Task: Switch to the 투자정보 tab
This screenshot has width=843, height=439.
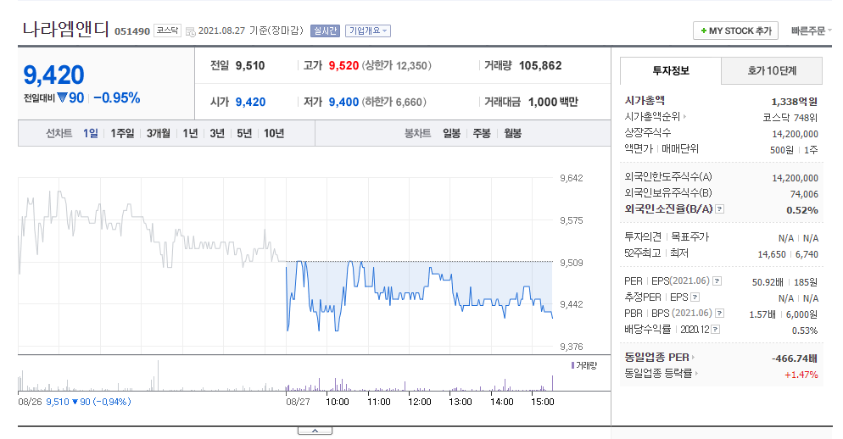Action: (x=671, y=70)
